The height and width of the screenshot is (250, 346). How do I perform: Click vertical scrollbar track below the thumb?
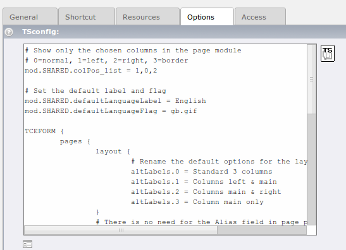(311, 170)
